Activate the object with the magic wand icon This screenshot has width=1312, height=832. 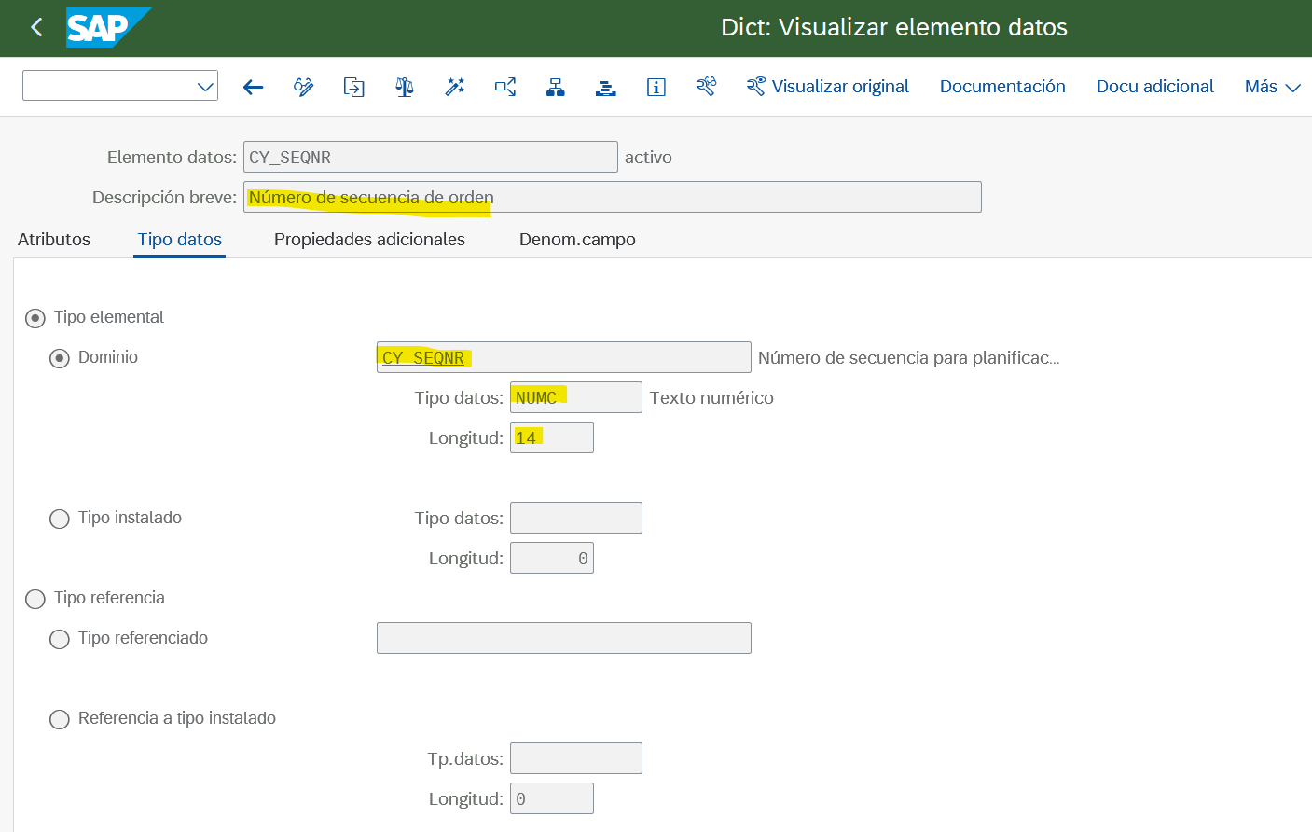[454, 87]
